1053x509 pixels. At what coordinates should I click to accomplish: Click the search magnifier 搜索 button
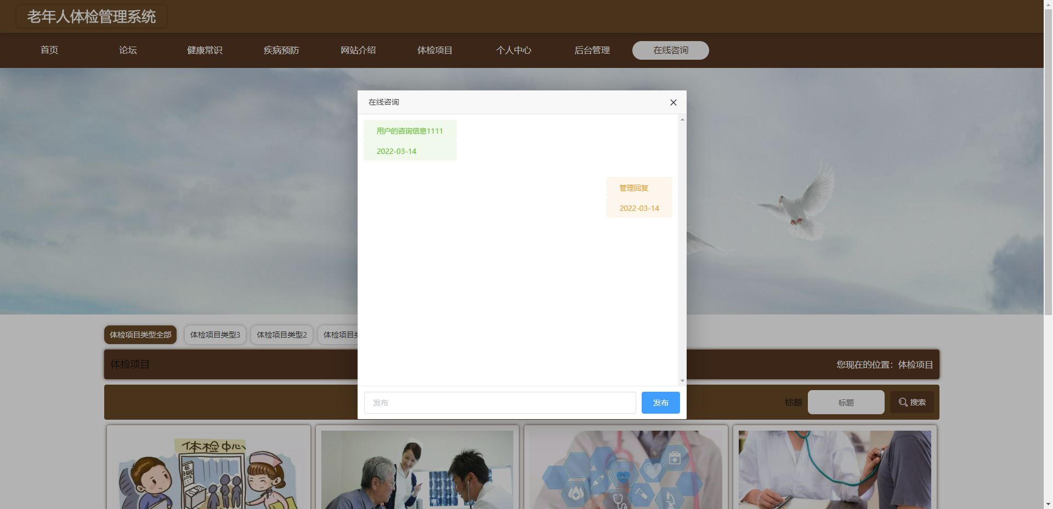coord(912,402)
